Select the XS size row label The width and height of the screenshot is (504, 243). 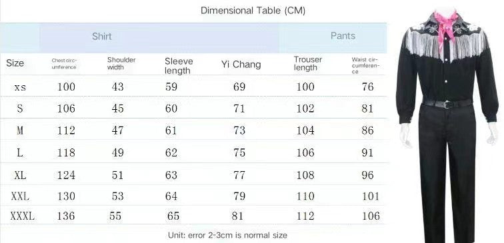pos(20,87)
